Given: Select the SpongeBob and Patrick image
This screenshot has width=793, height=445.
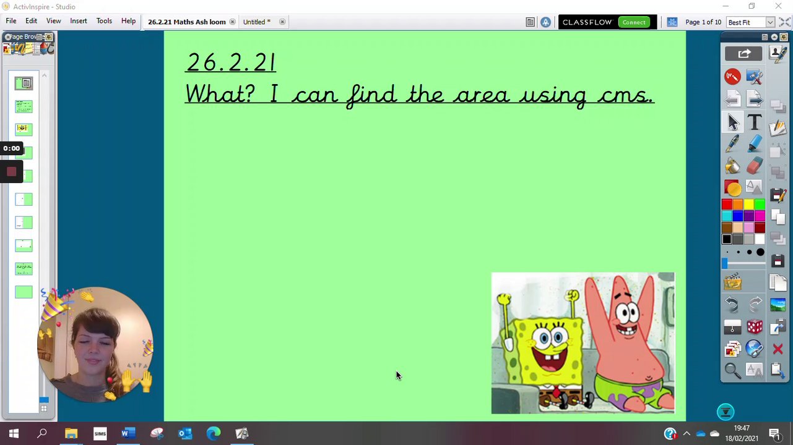Looking at the screenshot, I should tap(583, 343).
